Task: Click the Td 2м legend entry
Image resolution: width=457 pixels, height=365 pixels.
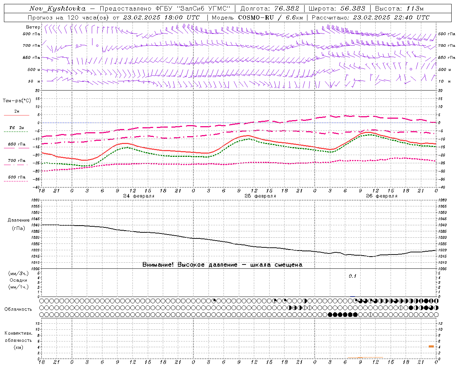Action: [16, 128]
